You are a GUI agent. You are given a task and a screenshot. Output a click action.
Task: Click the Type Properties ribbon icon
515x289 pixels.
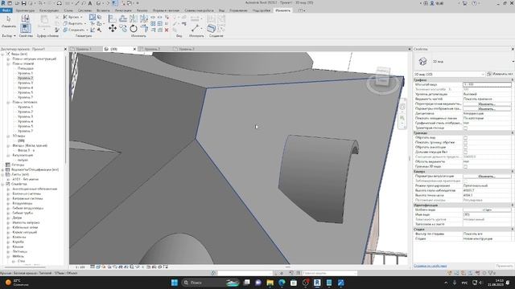point(25,18)
